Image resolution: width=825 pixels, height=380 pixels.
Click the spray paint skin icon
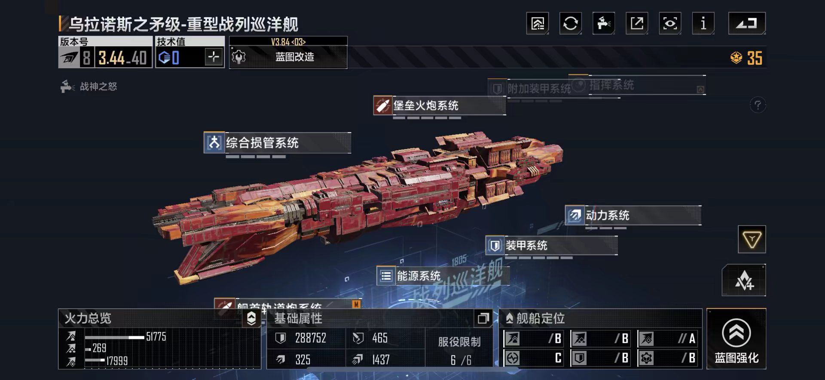click(604, 23)
